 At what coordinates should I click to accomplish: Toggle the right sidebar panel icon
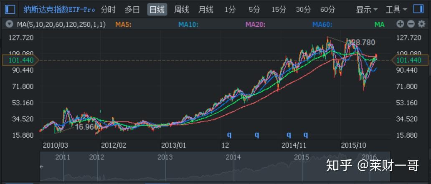(x=418, y=9)
